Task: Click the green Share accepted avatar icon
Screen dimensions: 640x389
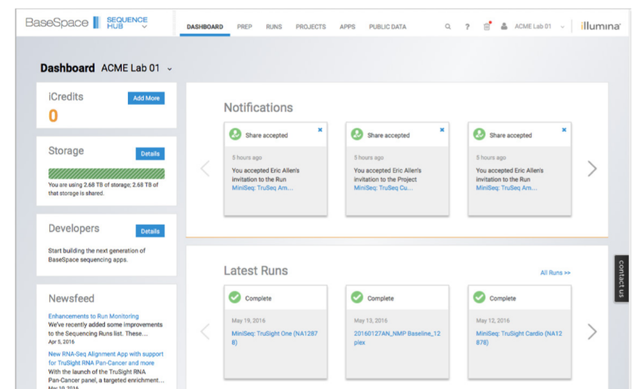Action: point(236,135)
